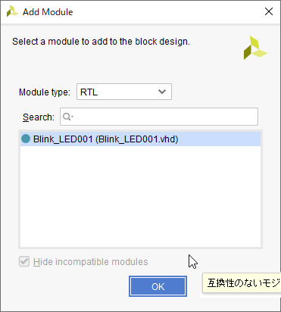281x312 pixels.
Task: Open the Module type combo box showing RTL
Action: click(124, 92)
